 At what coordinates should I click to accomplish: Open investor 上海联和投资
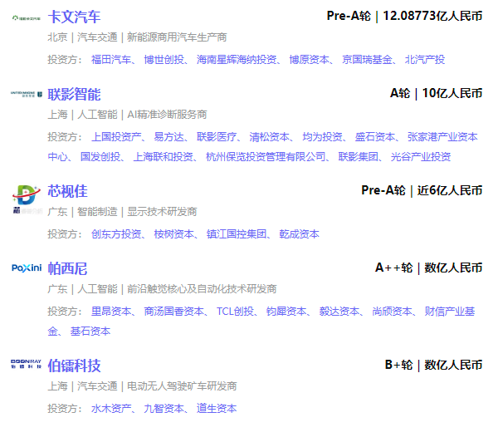pyautogui.click(x=164, y=157)
